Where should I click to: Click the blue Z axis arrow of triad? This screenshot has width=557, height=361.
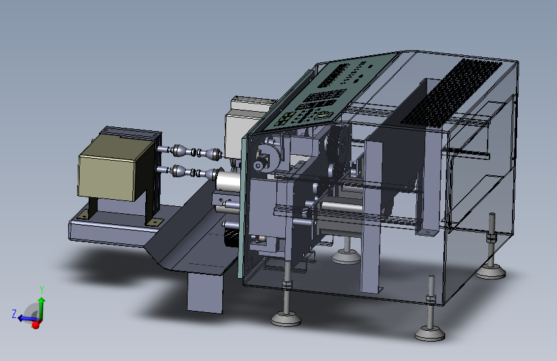coord(26,318)
